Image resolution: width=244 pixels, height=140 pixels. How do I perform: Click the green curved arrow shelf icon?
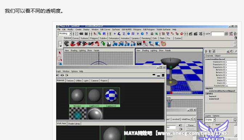tap(103, 44)
